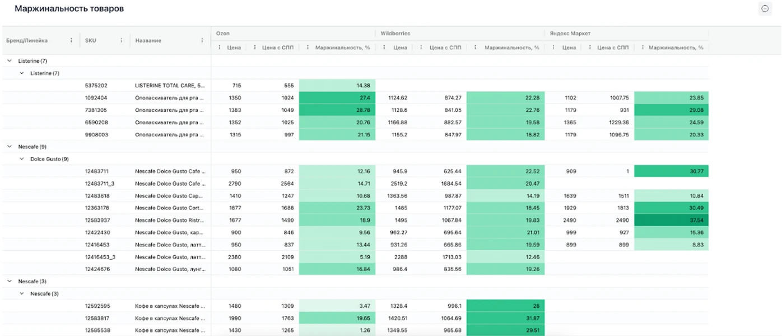Open the Бренд/Линейка column menu dots
Screen dimensions: 782x336
(71, 40)
